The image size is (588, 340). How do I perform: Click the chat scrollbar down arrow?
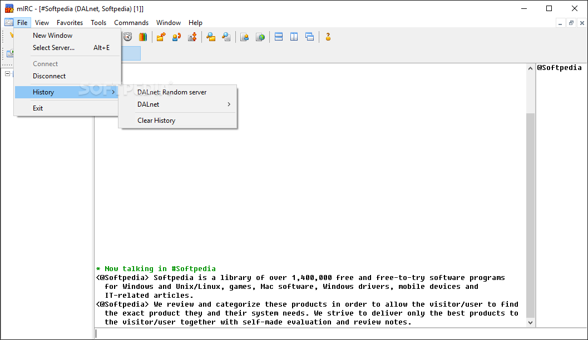[530, 322]
